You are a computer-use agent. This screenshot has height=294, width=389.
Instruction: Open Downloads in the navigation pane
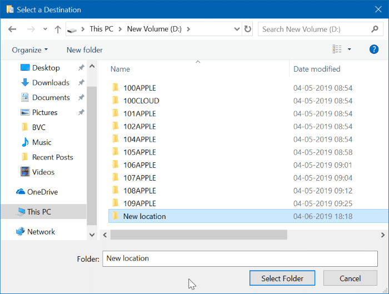[x=51, y=83]
